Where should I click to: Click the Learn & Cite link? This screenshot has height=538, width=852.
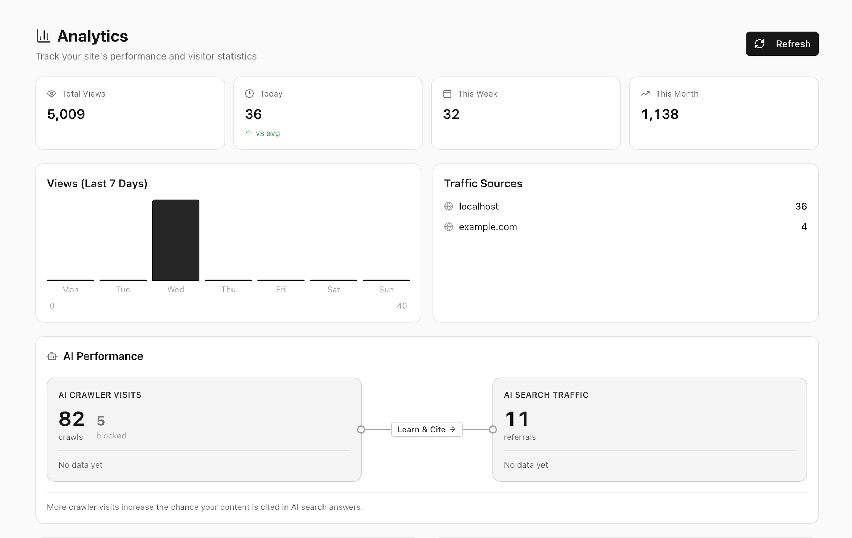tap(427, 429)
